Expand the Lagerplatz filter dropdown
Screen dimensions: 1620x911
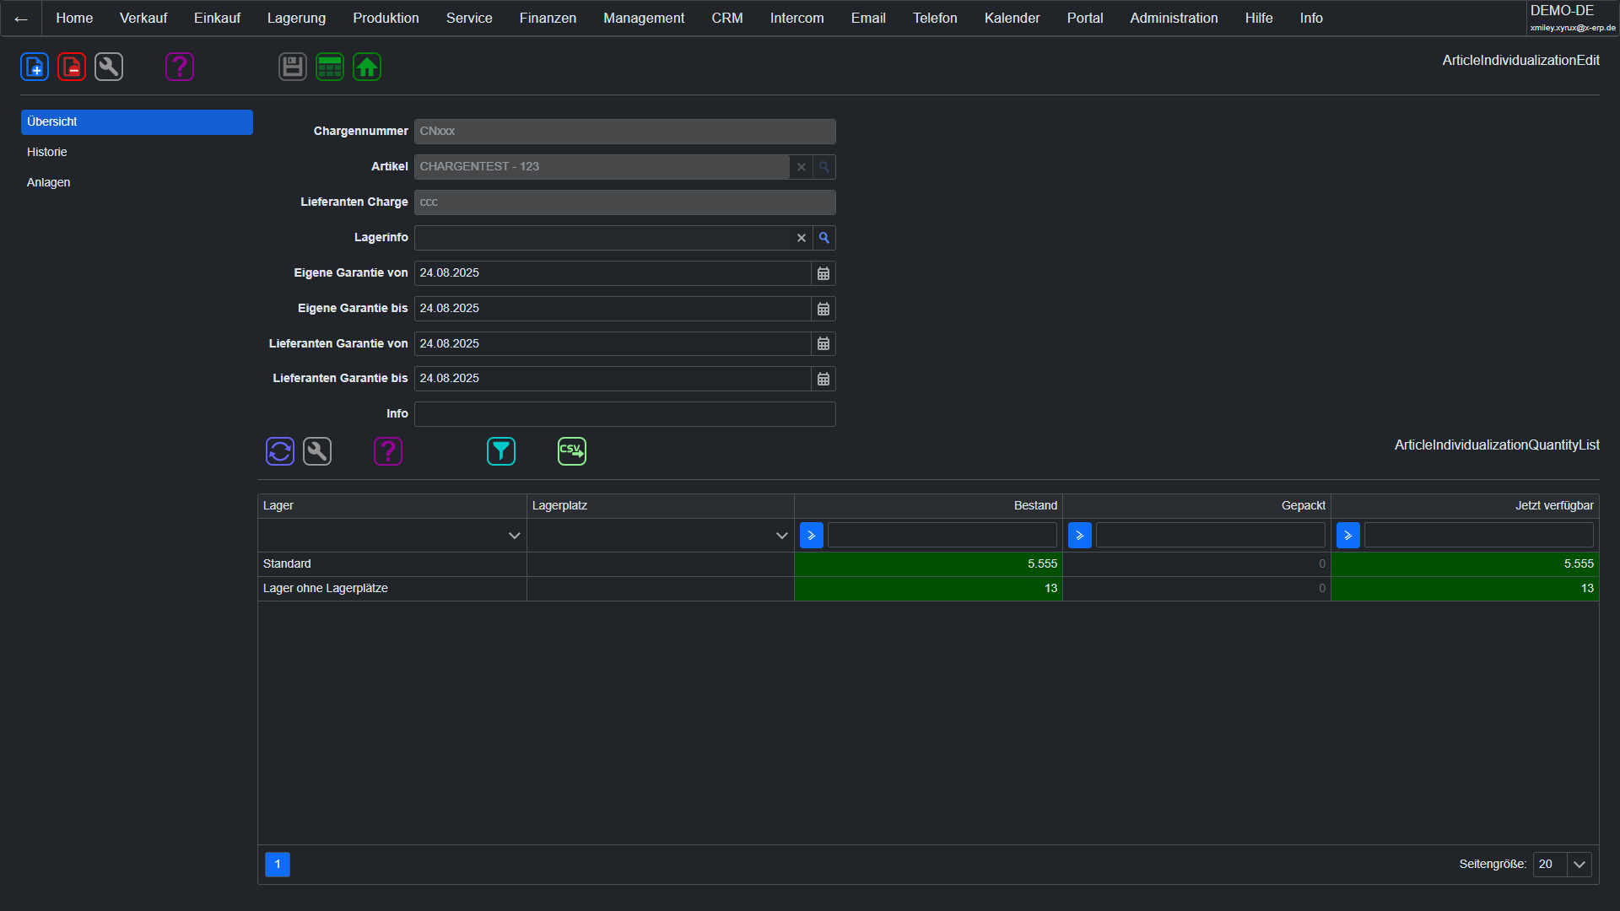(781, 536)
